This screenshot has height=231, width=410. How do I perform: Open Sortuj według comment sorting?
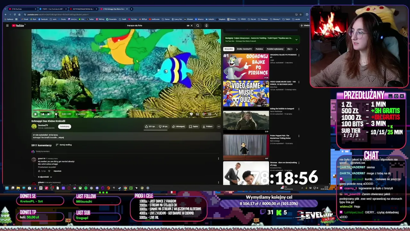click(x=64, y=145)
